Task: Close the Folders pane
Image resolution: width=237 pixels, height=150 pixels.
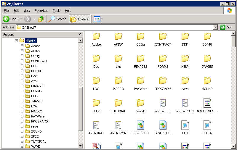Action: pos(80,34)
